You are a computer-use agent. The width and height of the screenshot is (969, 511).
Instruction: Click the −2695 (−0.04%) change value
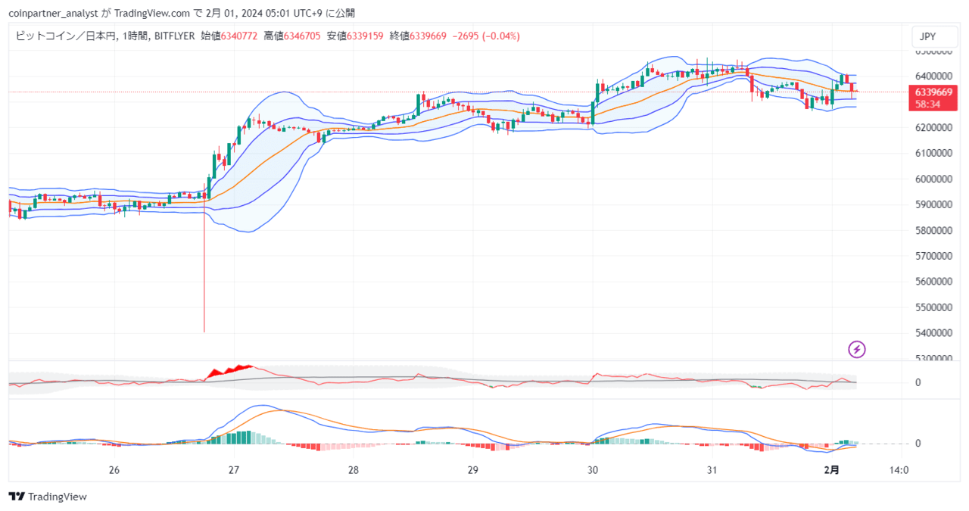[486, 36]
